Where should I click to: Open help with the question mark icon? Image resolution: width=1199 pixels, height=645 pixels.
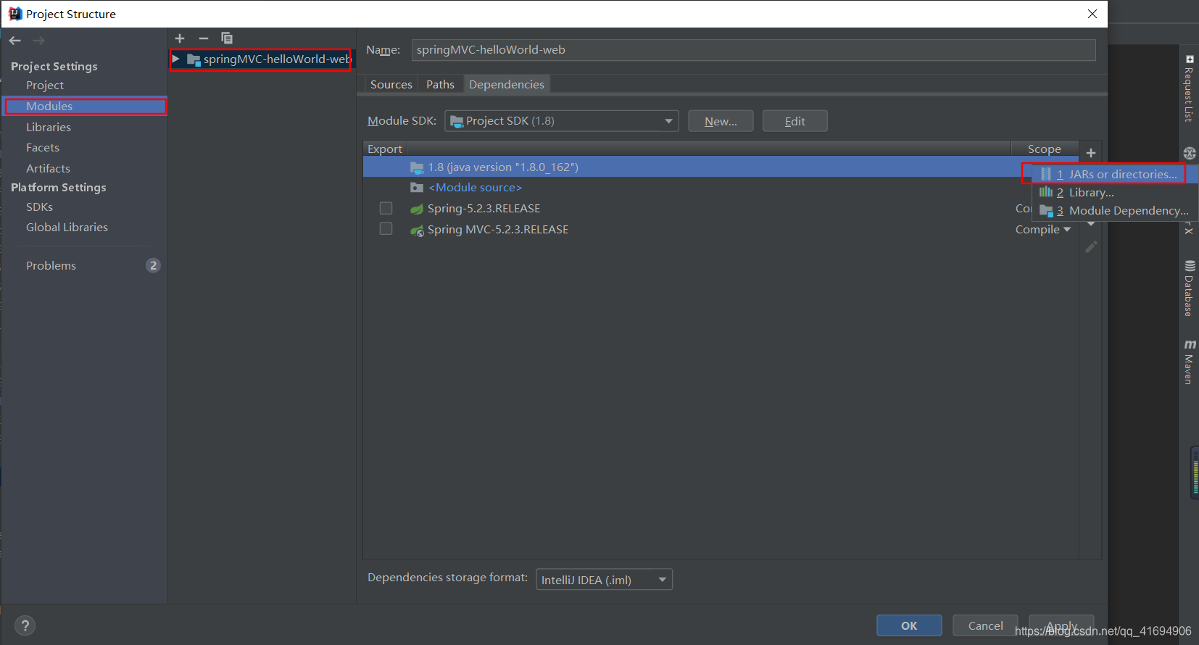coord(25,625)
